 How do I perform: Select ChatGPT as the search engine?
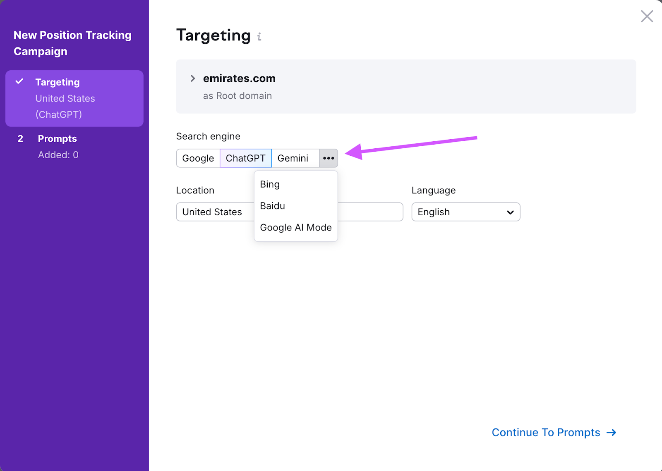click(x=245, y=158)
